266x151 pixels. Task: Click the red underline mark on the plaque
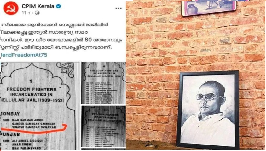34,129
